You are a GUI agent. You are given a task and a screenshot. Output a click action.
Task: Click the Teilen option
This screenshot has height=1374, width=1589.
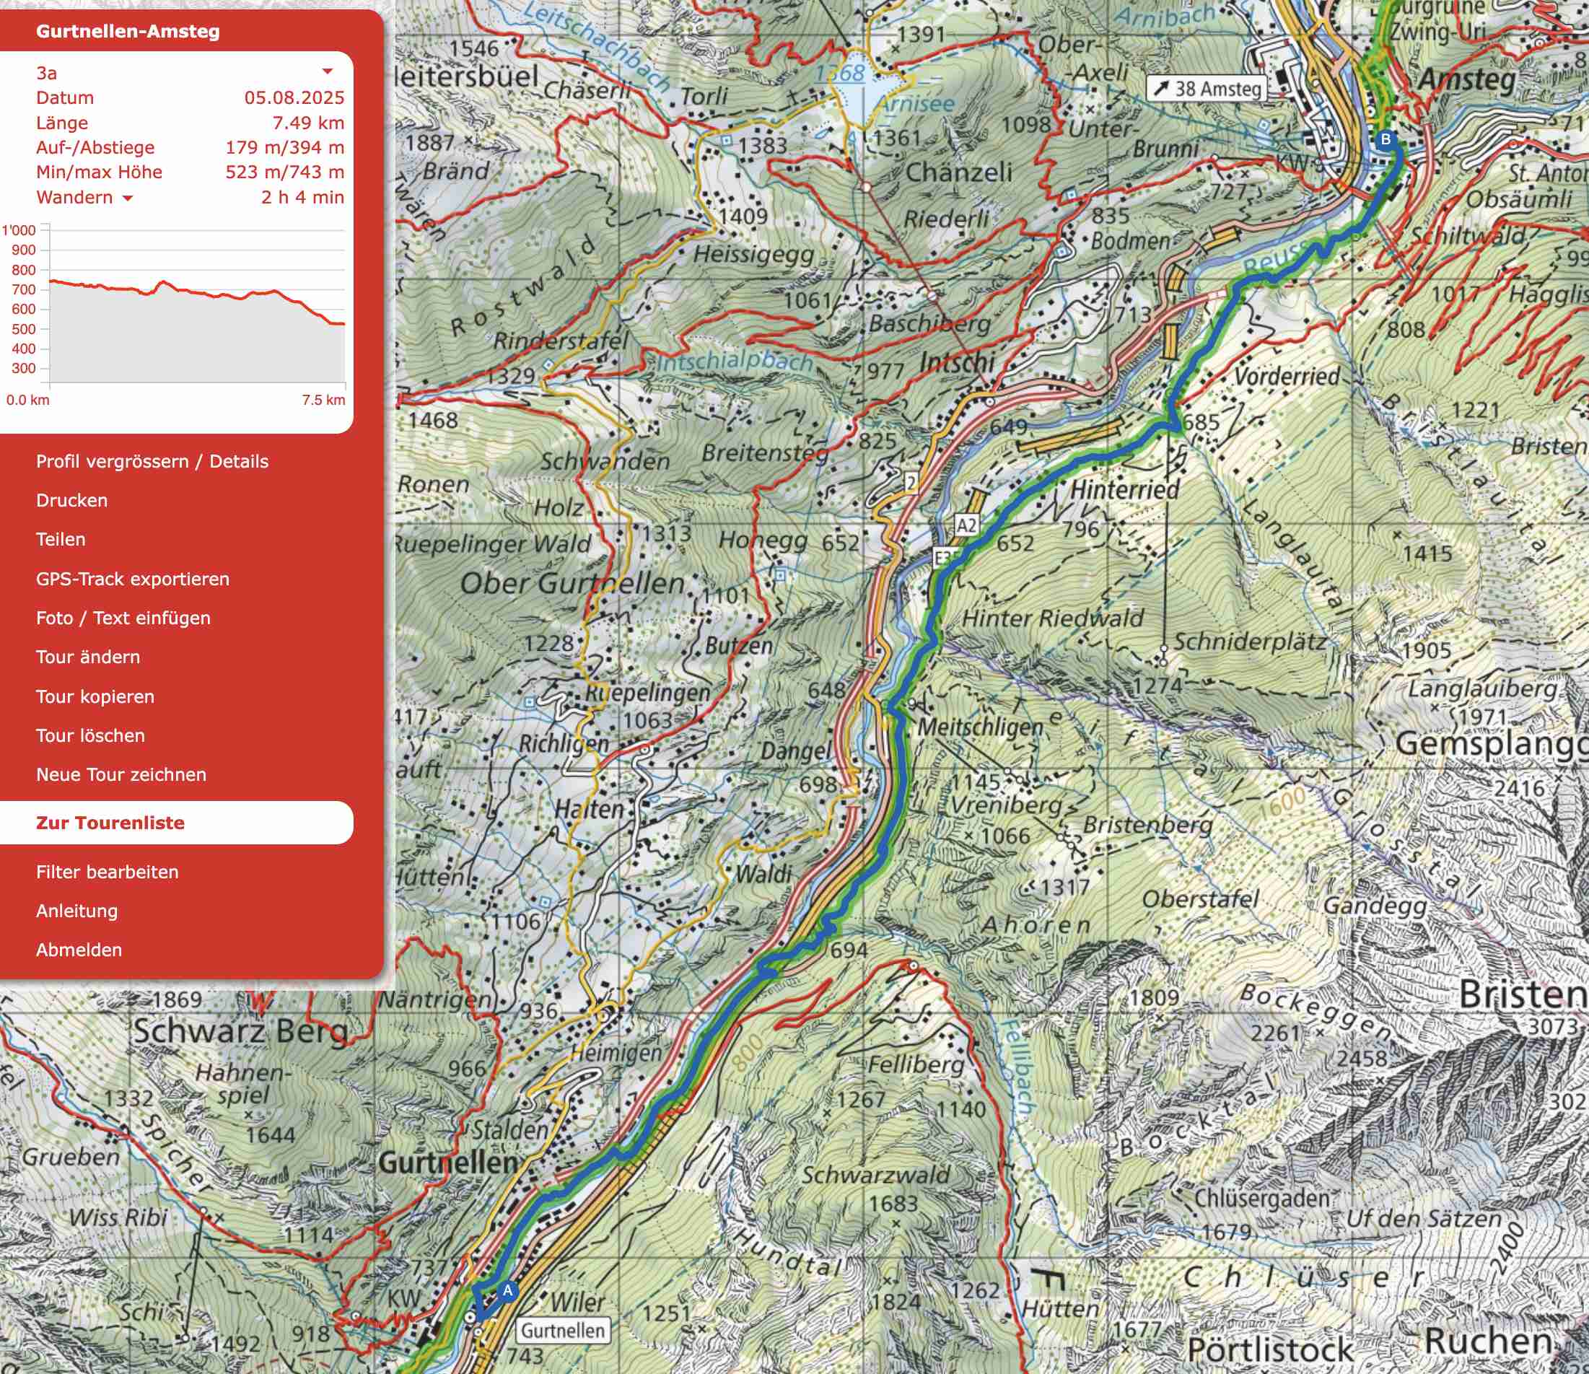[x=61, y=540]
